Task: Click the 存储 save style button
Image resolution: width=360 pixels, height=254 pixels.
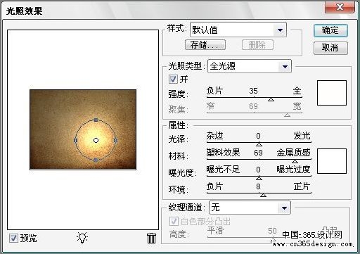Action: click(x=205, y=44)
